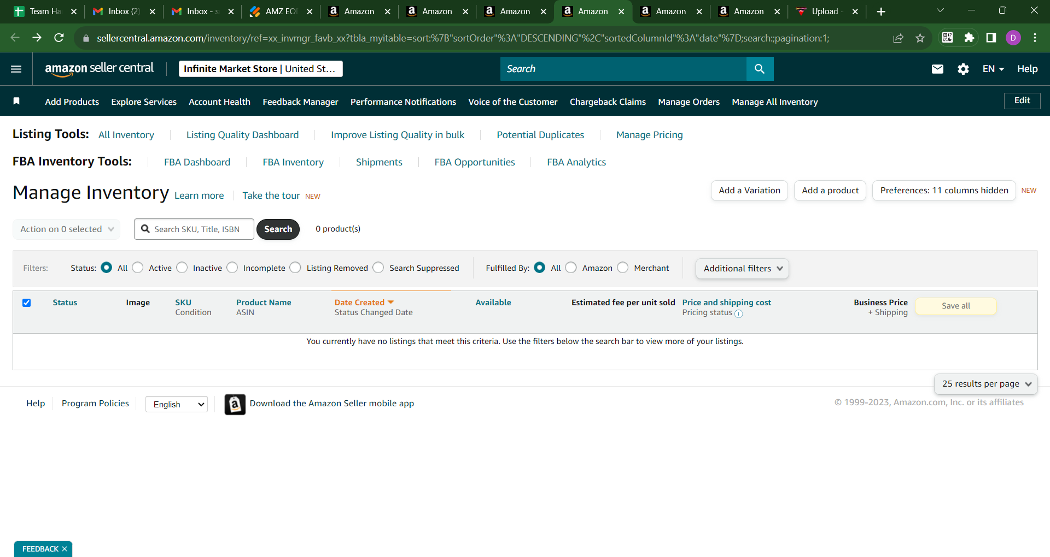View site information lock icon
This screenshot has width=1050, height=557.
pyautogui.click(x=86, y=38)
